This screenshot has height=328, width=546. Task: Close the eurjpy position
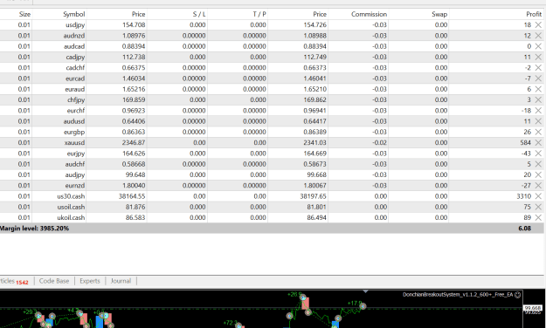pyautogui.click(x=538, y=154)
